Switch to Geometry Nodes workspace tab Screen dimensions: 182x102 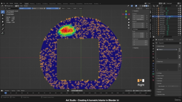point(88,4)
